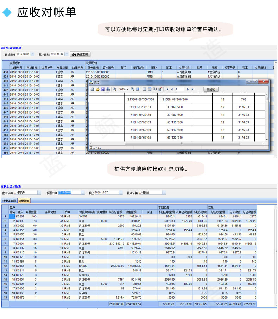Click the preview vertical scrollbar thumb
The image size is (278, 319).
(x=267, y=99)
